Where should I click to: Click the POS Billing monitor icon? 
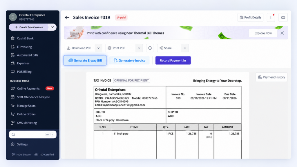pos(13,72)
